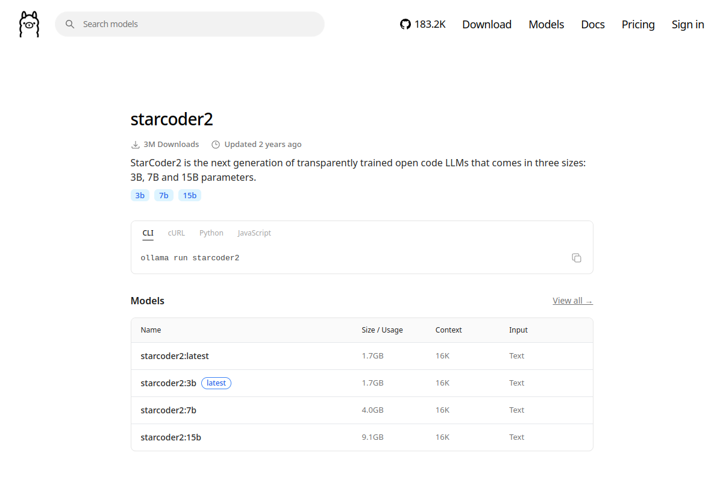
Task: Click the starcoder2 page heading
Action: coord(172,119)
